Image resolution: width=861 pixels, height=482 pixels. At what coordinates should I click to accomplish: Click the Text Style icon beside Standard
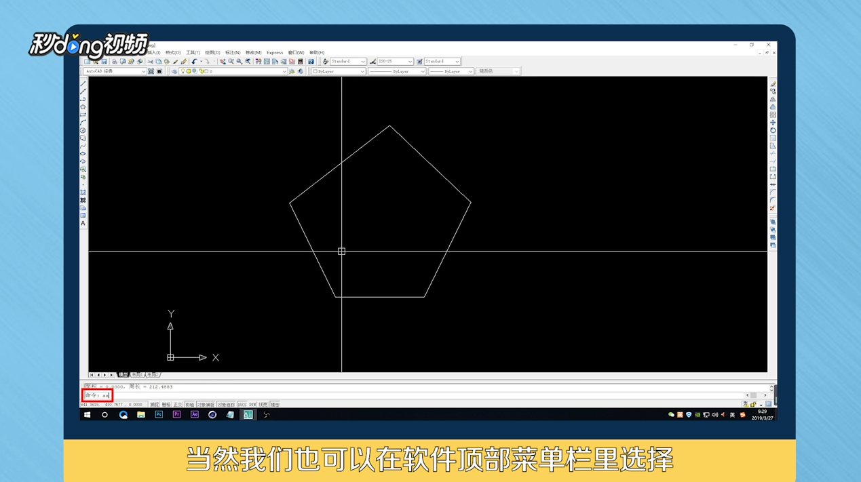(326, 62)
